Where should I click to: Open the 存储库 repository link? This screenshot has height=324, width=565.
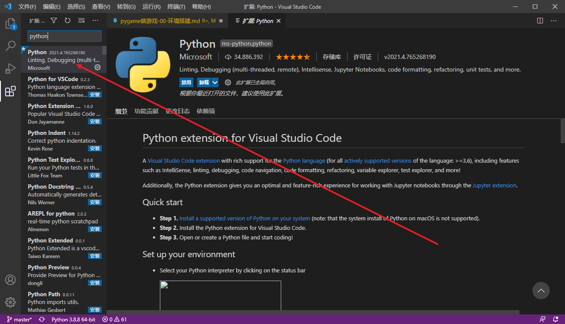coord(332,57)
